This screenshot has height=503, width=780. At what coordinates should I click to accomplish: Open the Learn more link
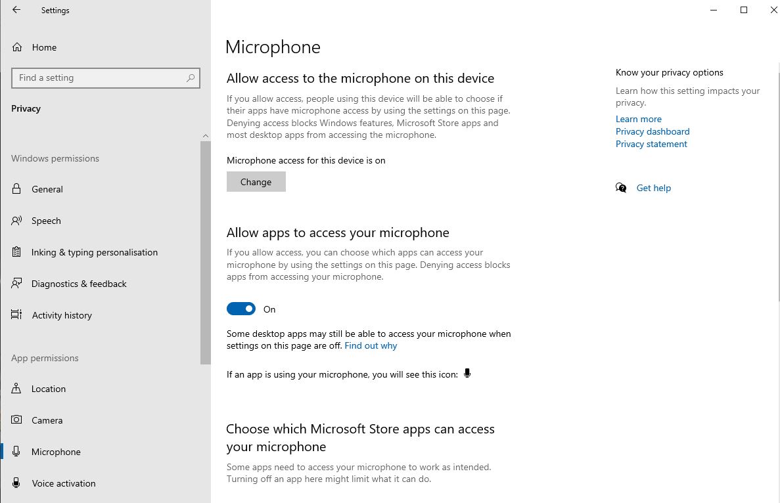(x=639, y=119)
